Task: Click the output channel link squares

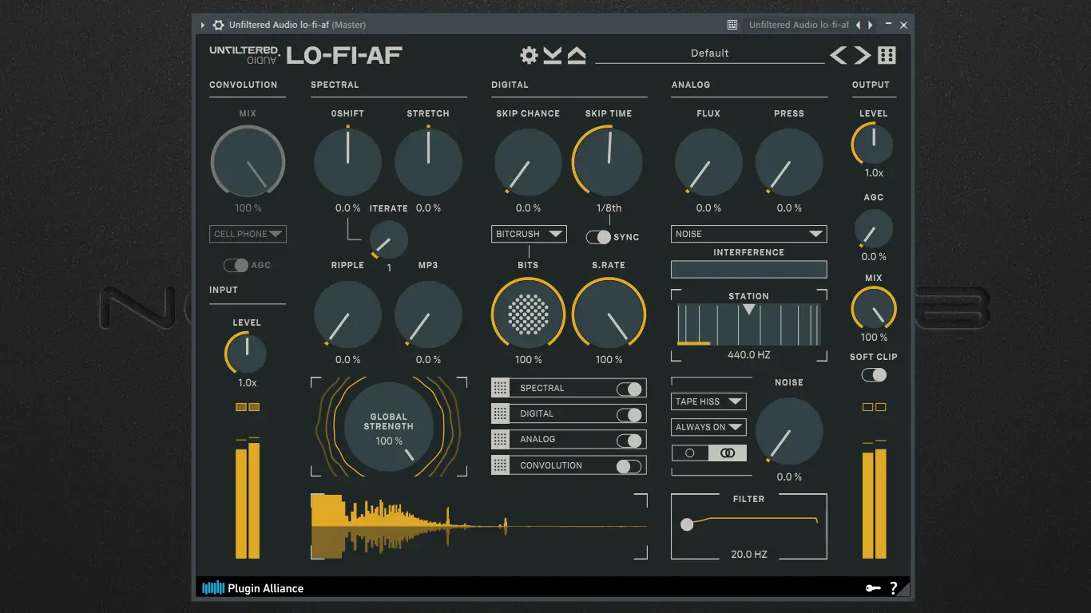Action: click(x=875, y=407)
